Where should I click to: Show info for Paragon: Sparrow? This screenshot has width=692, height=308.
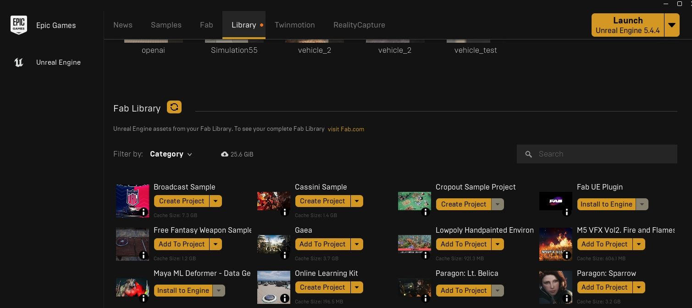(567, 298)
